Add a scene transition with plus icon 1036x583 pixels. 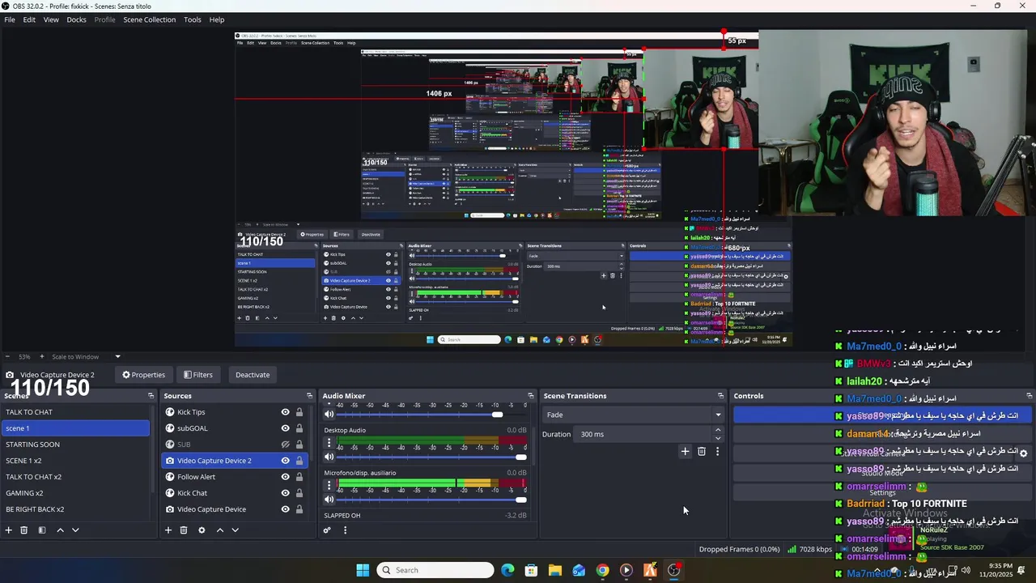click(x=685, y=451)
